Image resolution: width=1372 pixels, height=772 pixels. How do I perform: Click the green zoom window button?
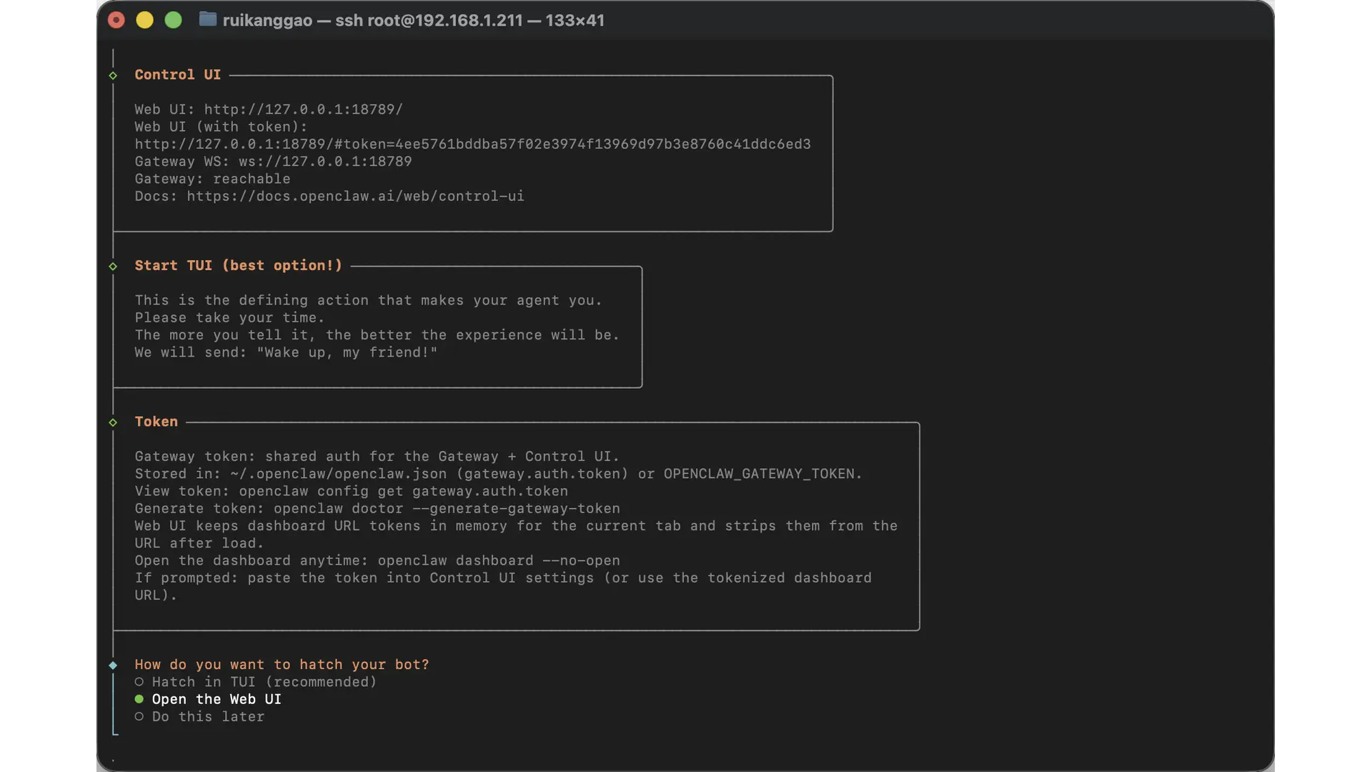[x=174, y=20]
